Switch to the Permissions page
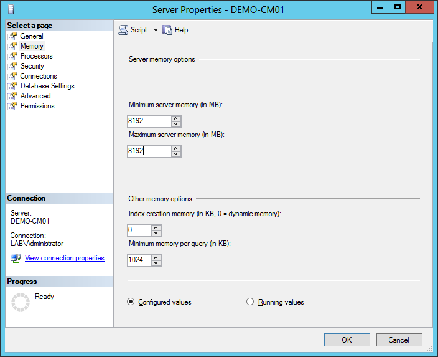Image resolution: width=438 pixels, height=357 pixels. 37,106
